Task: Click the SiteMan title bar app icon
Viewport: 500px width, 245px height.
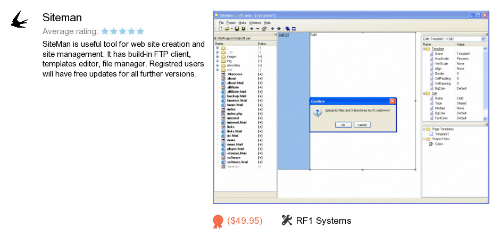Action: [216, 15]
